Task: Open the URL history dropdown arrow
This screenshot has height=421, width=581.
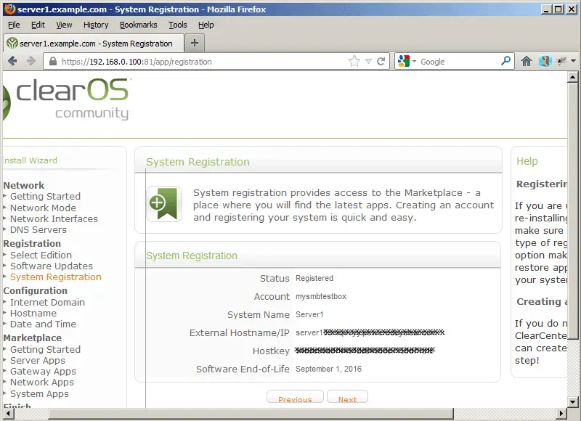Action: [368, 62]
